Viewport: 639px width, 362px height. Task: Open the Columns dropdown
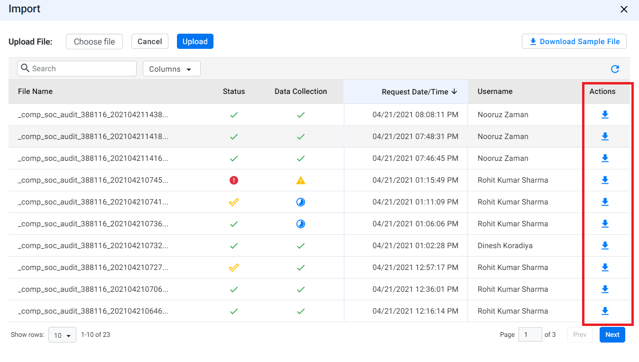point(172,69)
